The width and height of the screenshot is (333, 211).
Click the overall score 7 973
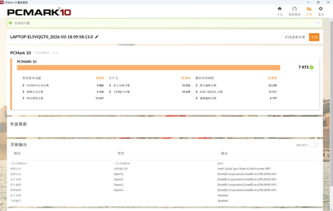pos(303,67)
